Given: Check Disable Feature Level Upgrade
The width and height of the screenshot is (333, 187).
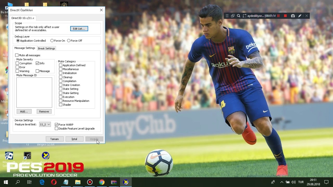Looking at the screenshot, I should click(56, 129).
